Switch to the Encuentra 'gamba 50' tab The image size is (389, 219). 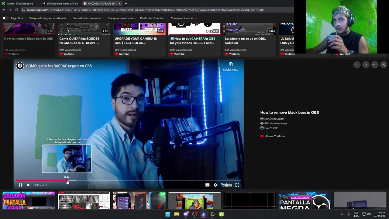[x=61, y=3]
